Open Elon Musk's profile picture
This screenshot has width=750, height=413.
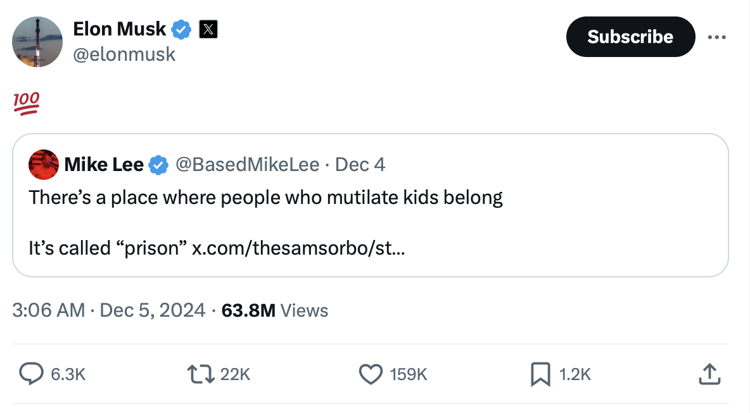coord(37,41)
